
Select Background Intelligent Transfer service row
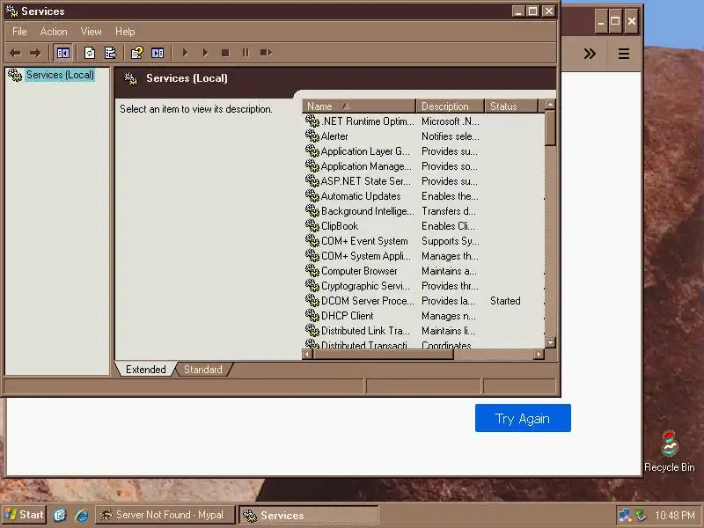coord(423,211)
